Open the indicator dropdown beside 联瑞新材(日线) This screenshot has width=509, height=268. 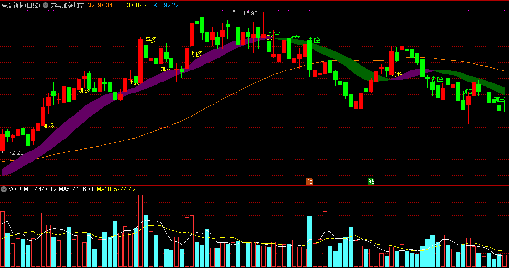(x=45, y=5)
